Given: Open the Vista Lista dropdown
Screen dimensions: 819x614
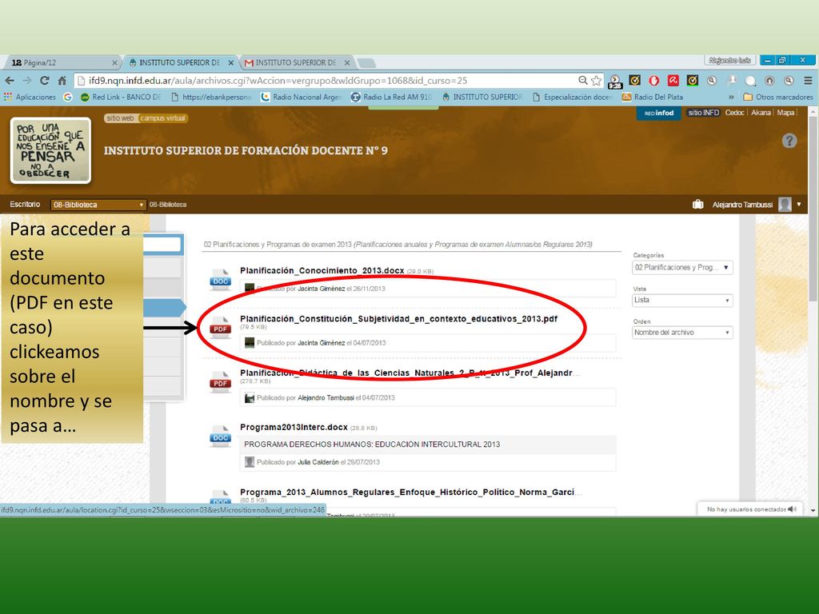Looking at the screenshot, I should (x=682, y=301).
